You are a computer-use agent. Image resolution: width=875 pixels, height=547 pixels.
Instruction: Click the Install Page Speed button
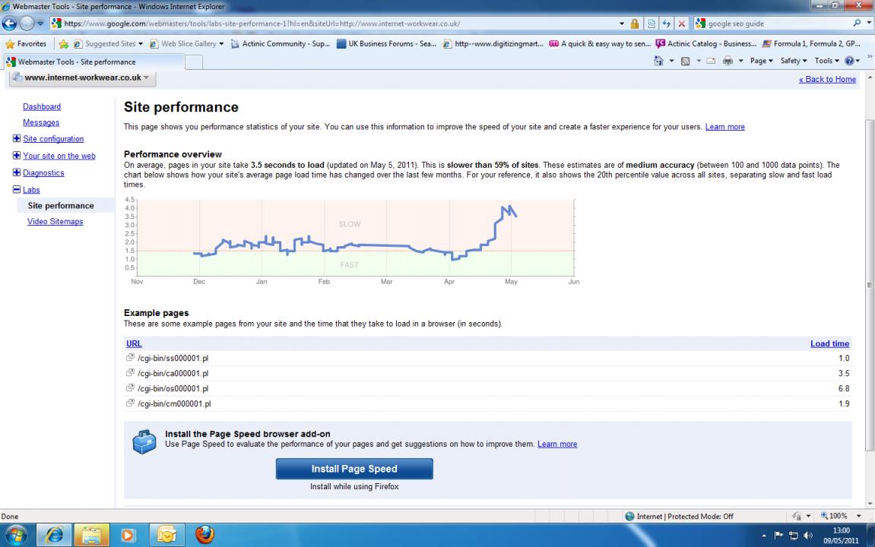tap(353, 469)
